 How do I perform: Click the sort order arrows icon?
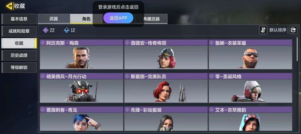[263, 30]
